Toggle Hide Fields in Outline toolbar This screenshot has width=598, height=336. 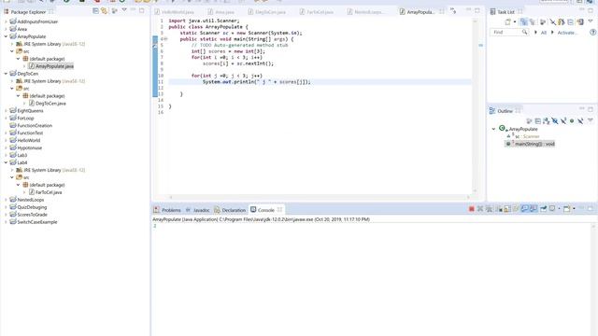click(x=555, y=121)
